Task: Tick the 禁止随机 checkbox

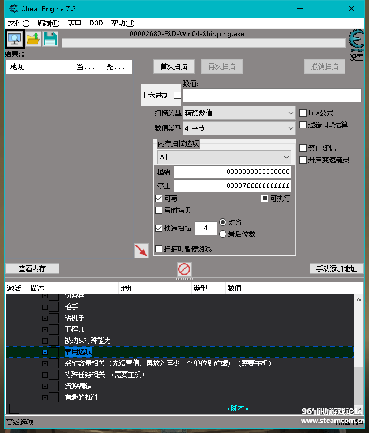Action: pyautogui.click(x=303, y=148)
